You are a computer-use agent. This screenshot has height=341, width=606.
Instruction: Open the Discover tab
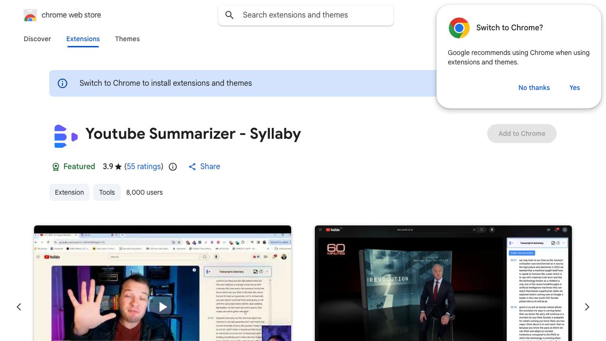tap(37, 39)
